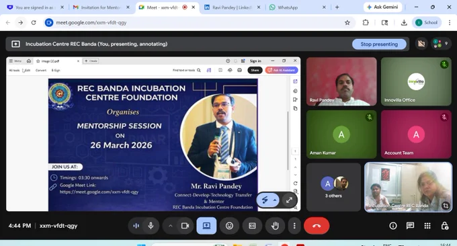Click Ask AI Assistant button
The image size is (457, 246).
(282, 71)
